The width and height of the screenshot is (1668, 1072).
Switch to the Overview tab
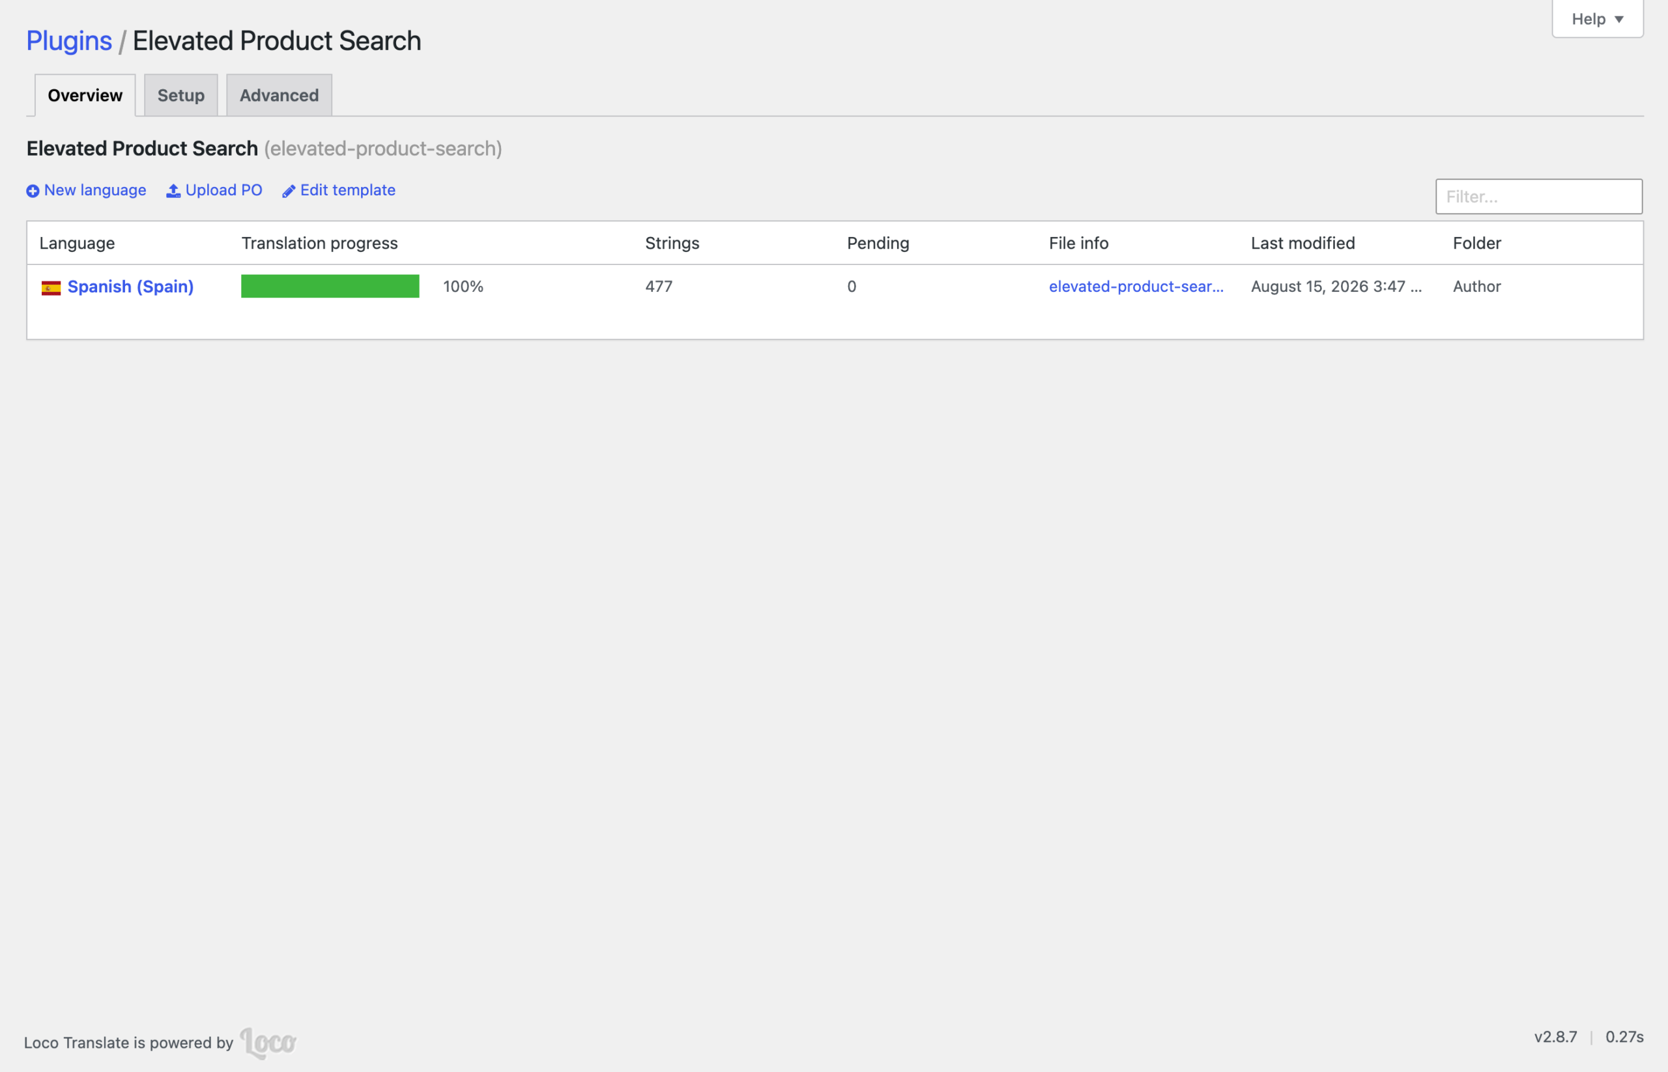[85, 95]
